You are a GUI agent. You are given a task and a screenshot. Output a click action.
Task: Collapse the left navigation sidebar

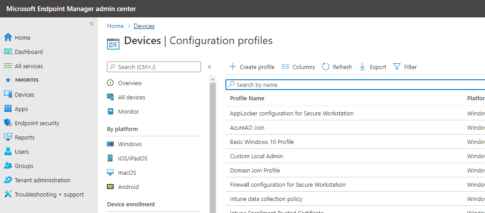point(92,24)
